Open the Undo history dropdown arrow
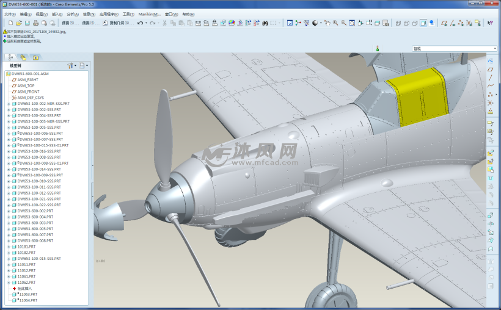 (146, 23)
